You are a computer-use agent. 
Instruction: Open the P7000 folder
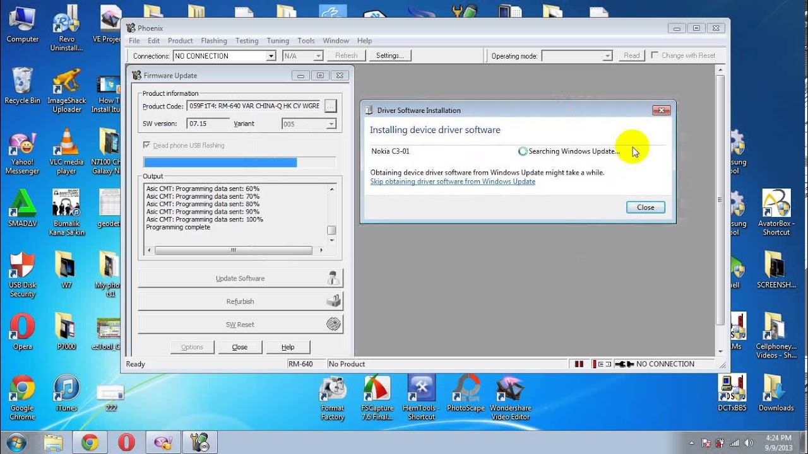(66, 332)
